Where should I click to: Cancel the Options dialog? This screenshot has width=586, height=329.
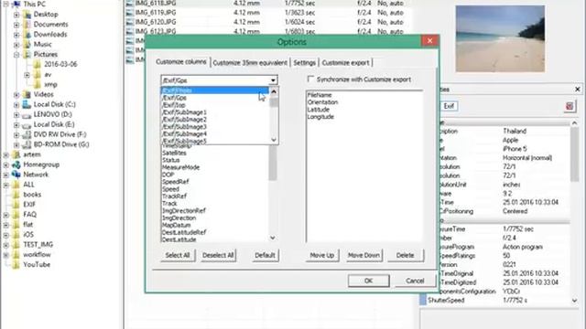click(415, 281)
